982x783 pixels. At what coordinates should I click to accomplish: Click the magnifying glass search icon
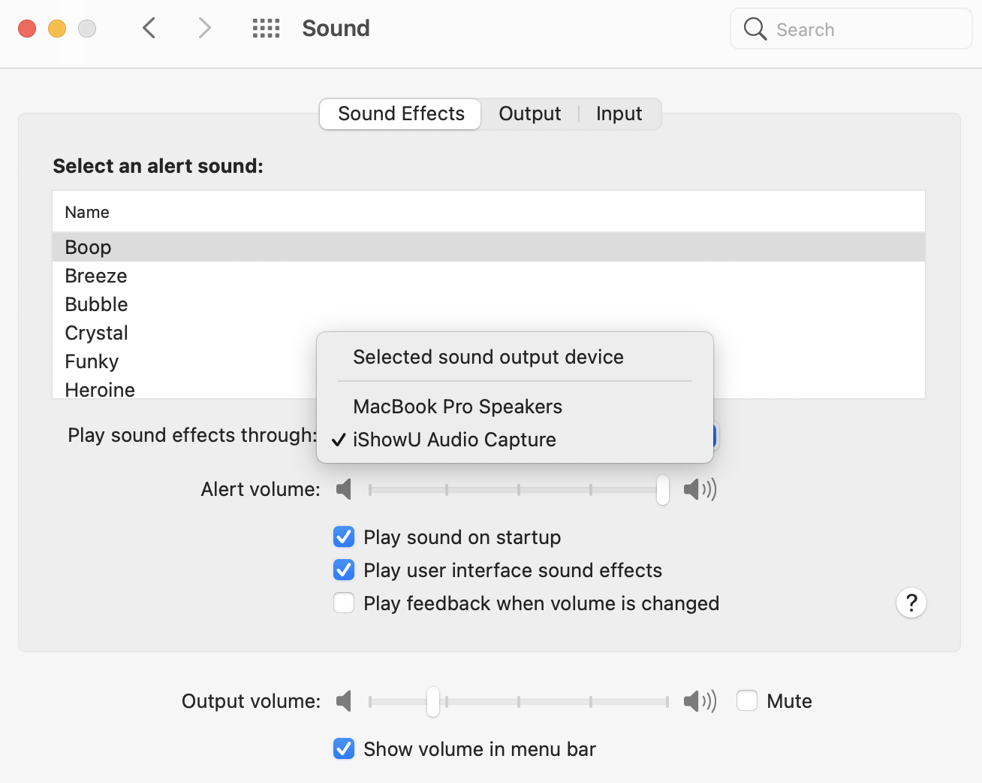(755, 29)
